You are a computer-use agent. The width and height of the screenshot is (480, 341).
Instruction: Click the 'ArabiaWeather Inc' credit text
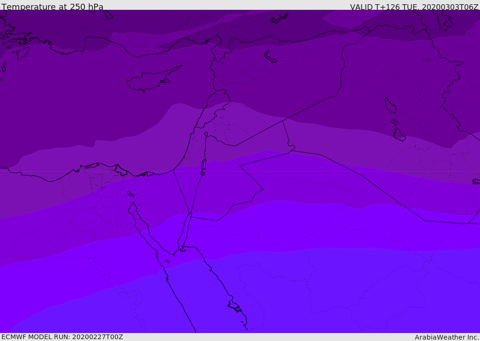(447, 337)
